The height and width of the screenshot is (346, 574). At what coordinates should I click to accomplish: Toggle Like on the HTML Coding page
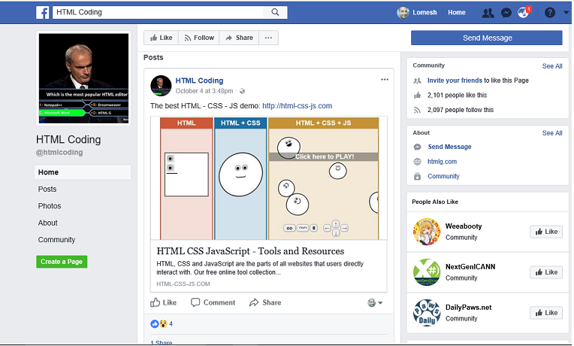click(x=160, y=38)
